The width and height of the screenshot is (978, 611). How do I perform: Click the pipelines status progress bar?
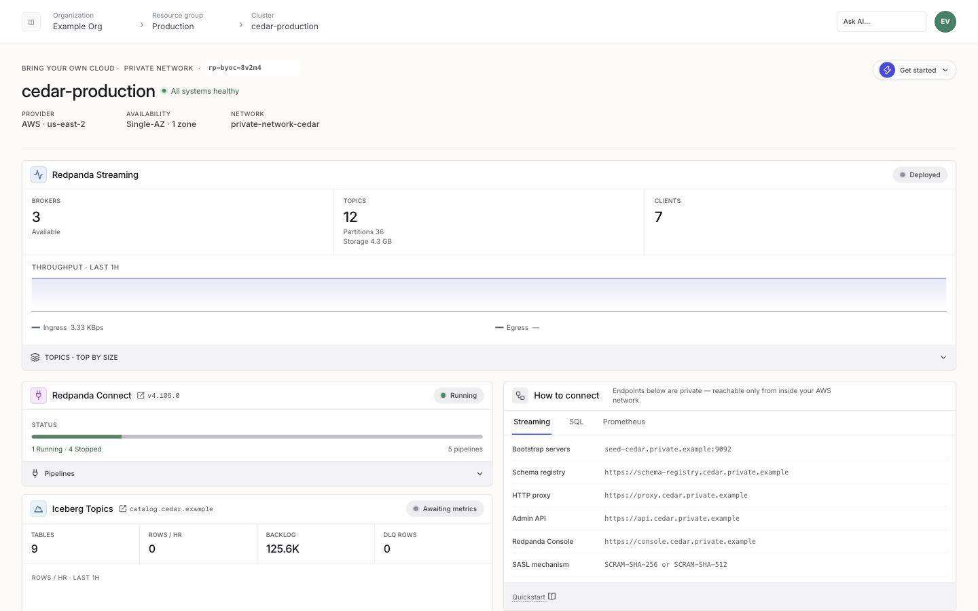point(257,437)
